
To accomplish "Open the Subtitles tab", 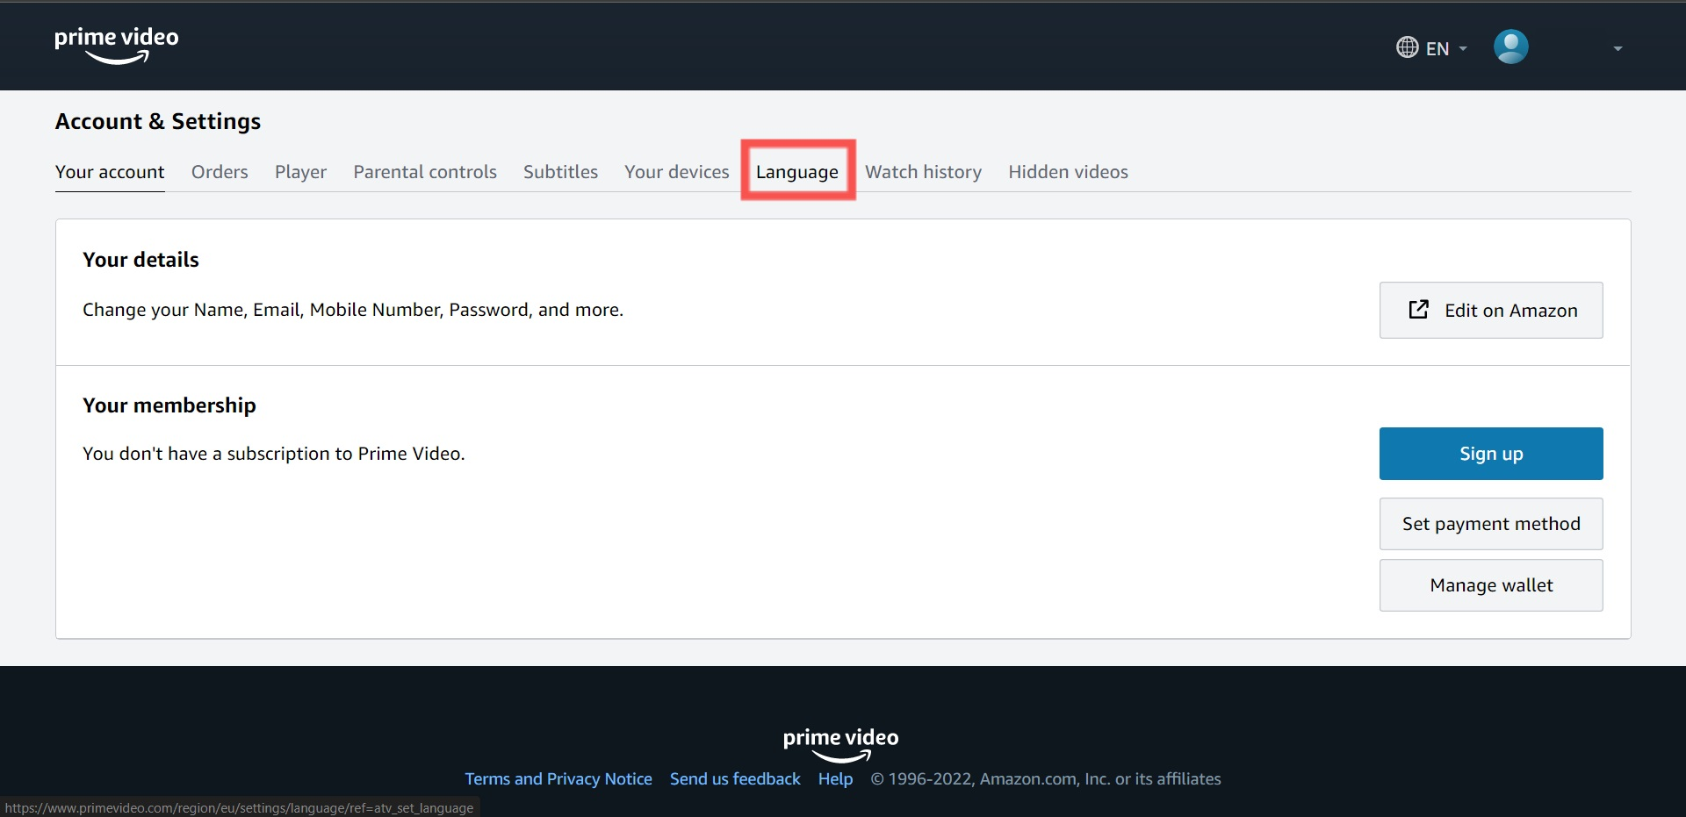I will (560, 172).
